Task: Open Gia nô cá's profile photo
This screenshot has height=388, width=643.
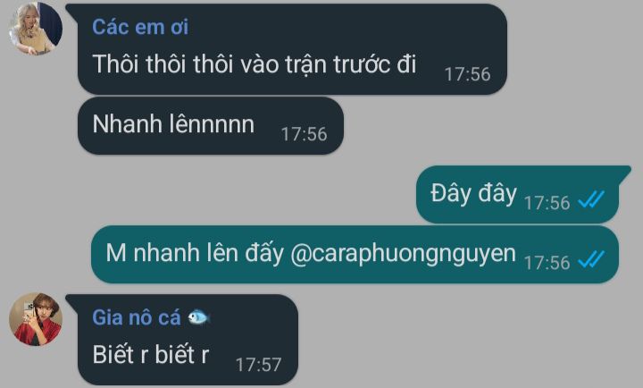Action: [x=36, y=319]
